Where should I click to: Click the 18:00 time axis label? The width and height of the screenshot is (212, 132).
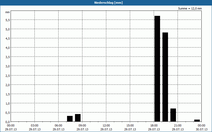coord(154,125)
